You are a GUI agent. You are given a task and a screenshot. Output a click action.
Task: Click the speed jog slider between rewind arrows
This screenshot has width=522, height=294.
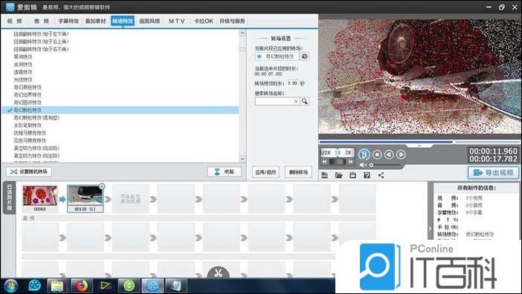pos(338,161)
